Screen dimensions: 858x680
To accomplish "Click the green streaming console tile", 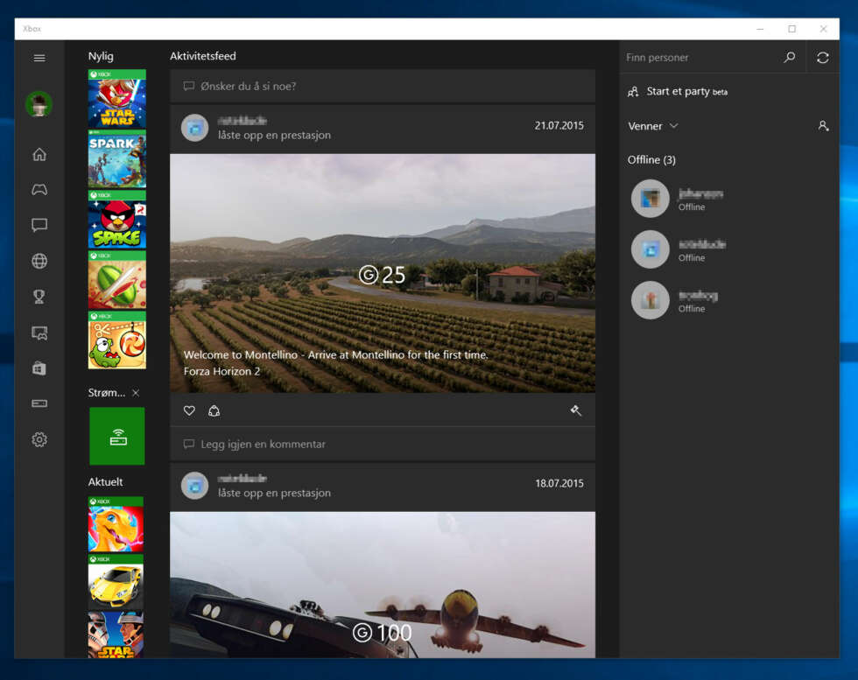I will click(117, 436).
